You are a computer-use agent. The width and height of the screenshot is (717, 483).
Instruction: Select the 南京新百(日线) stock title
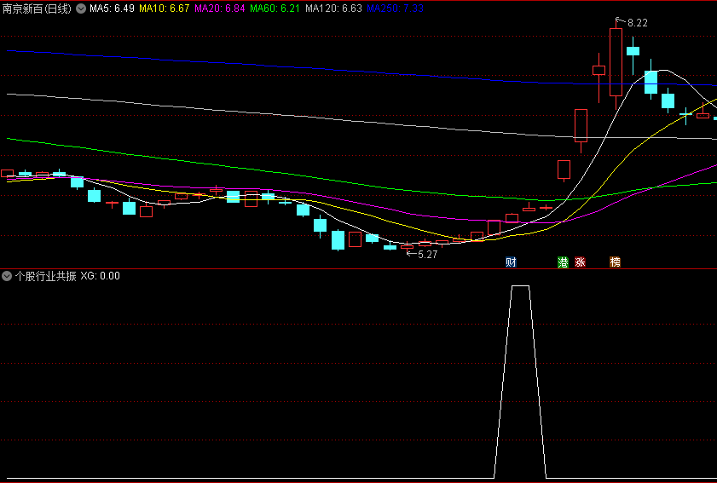click(37, 9)
